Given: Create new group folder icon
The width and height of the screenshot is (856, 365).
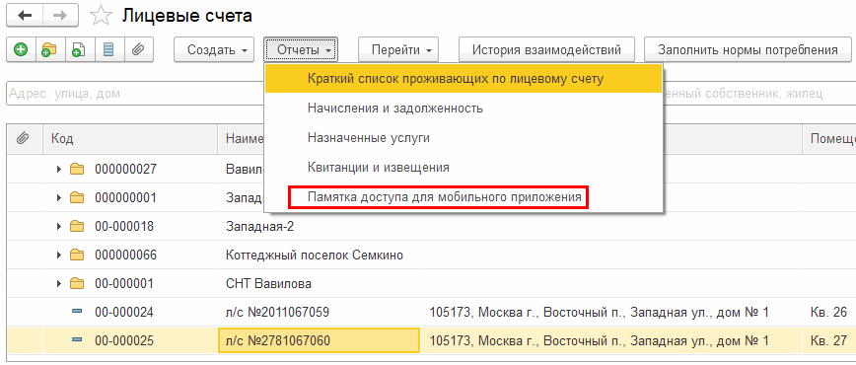Looking at the screenshot, I should point(50,50).
